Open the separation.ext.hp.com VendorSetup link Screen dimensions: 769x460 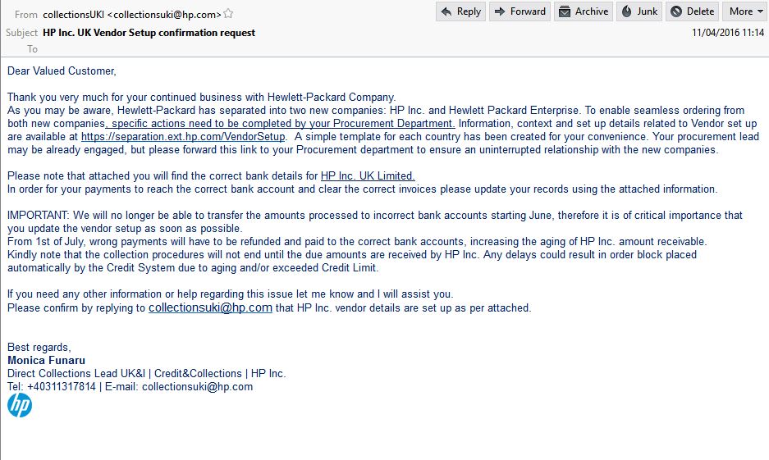point(183,137)
